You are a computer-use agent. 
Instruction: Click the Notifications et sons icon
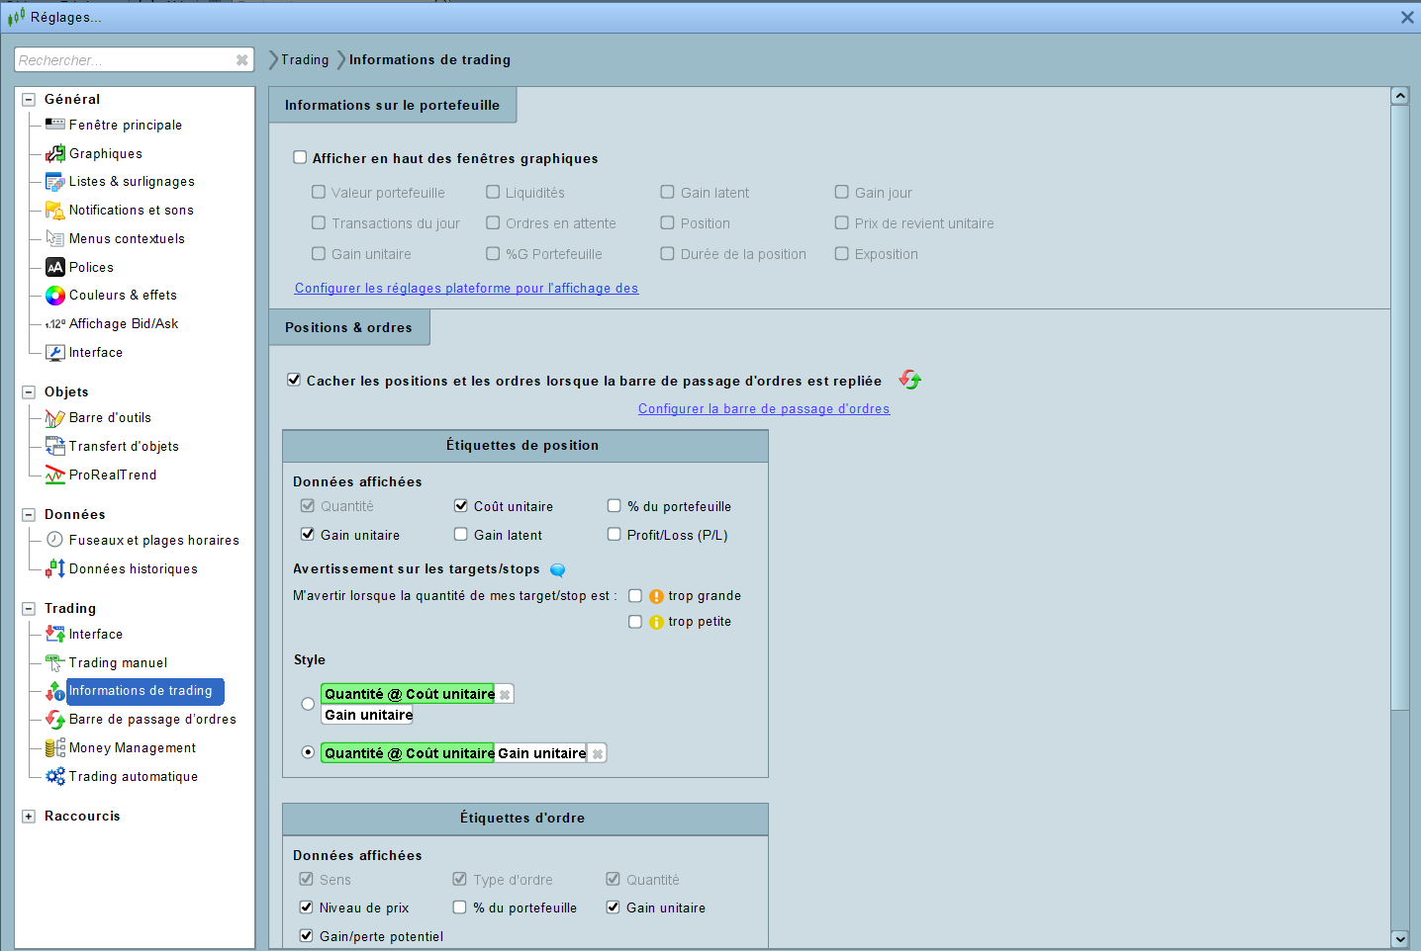[x=55, y=210]
